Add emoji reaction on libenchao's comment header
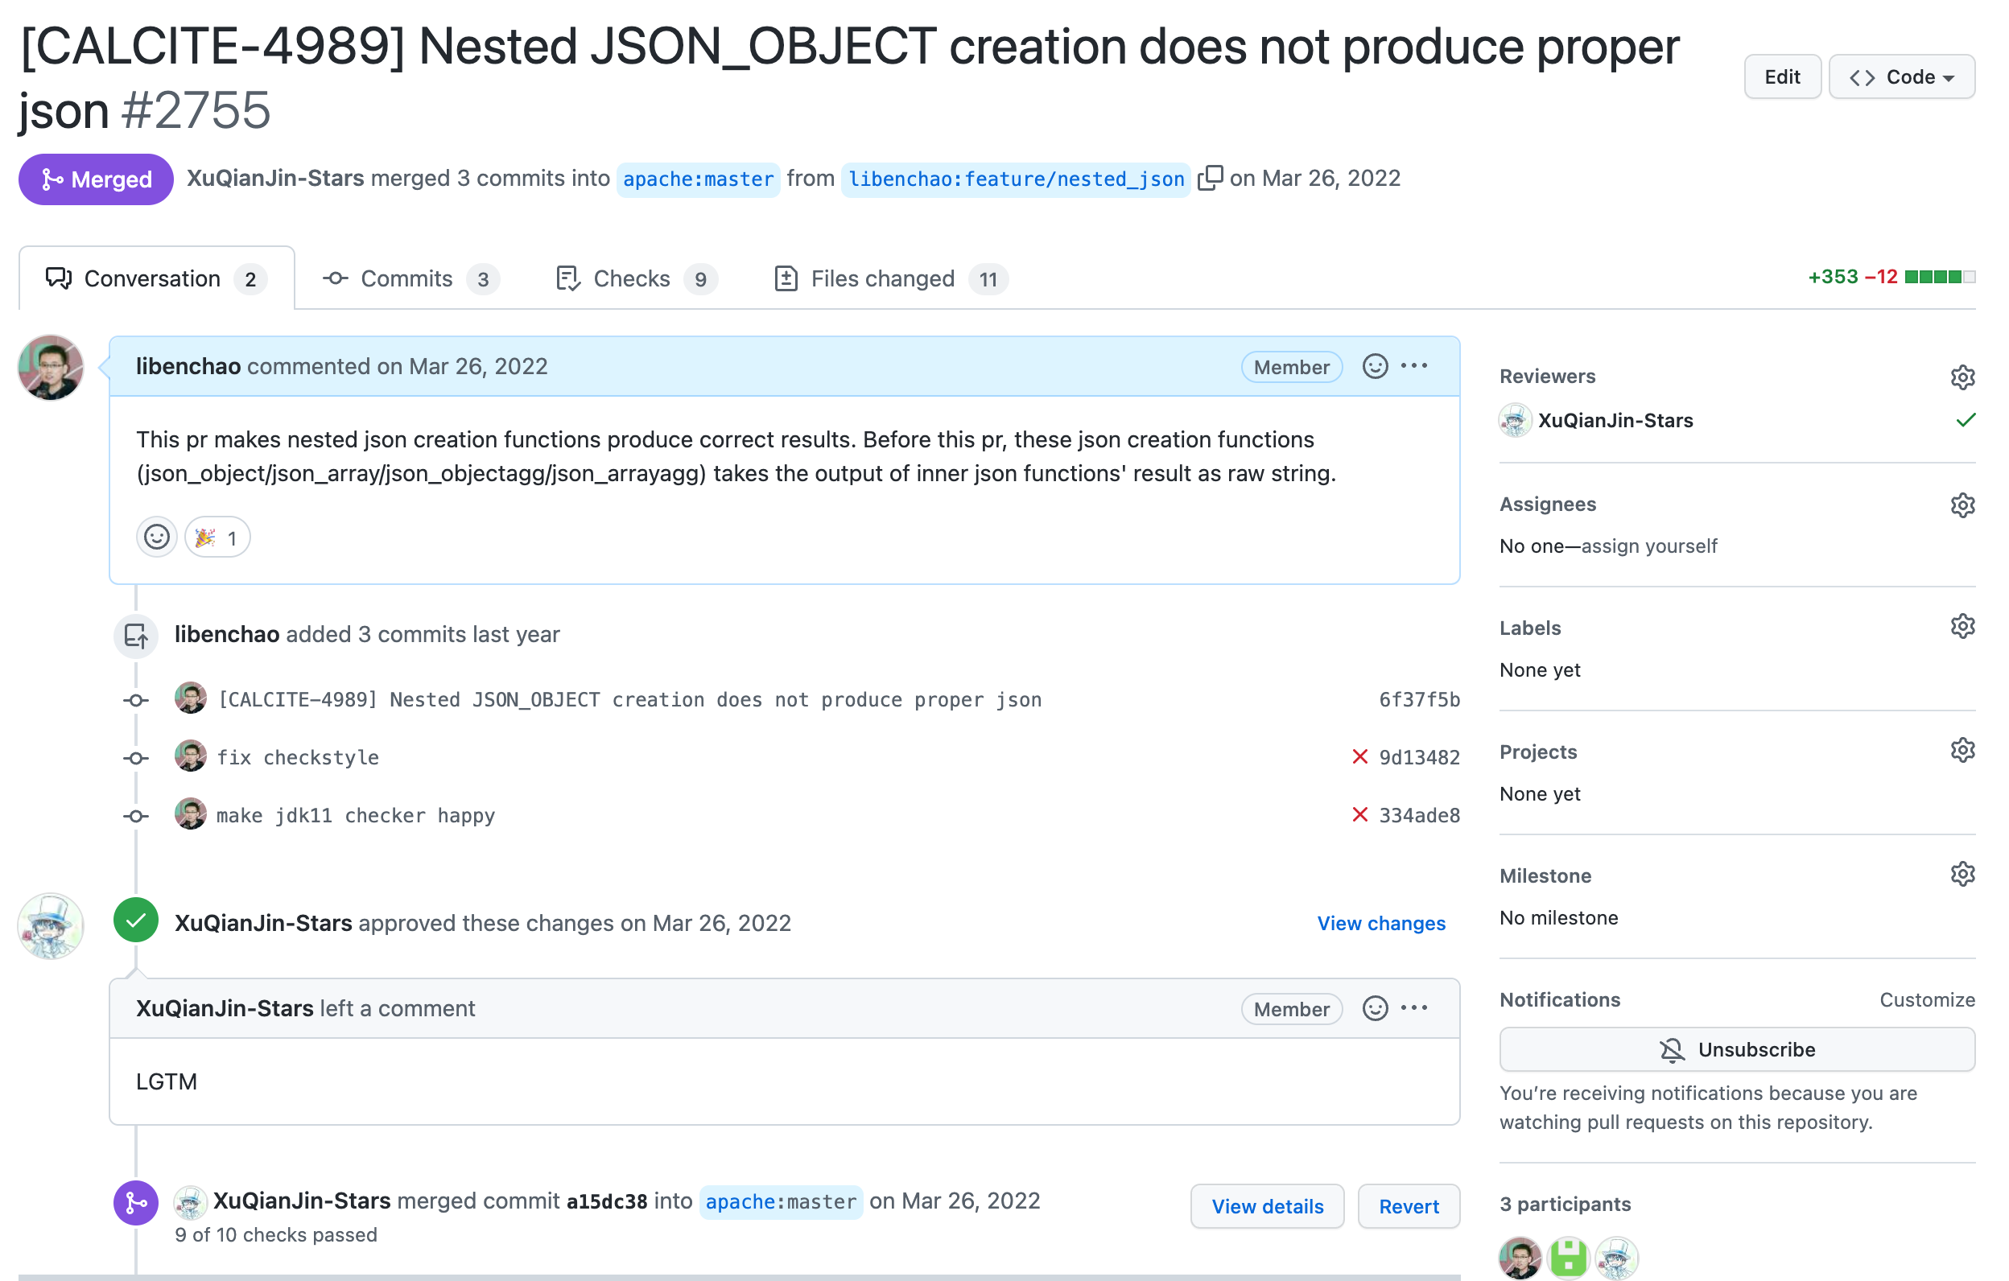The width and height of the screenshot is (2009, 1281). tap(1374, 366)
